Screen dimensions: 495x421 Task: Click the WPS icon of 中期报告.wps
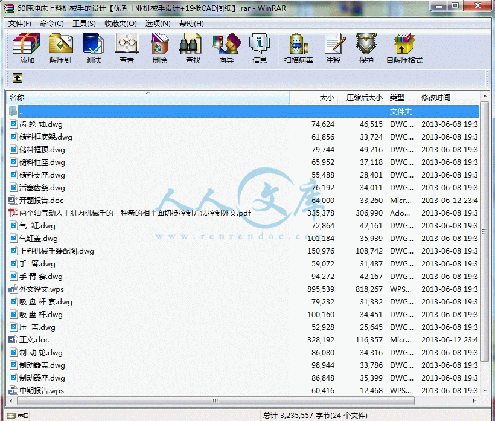tap(13, 391)
